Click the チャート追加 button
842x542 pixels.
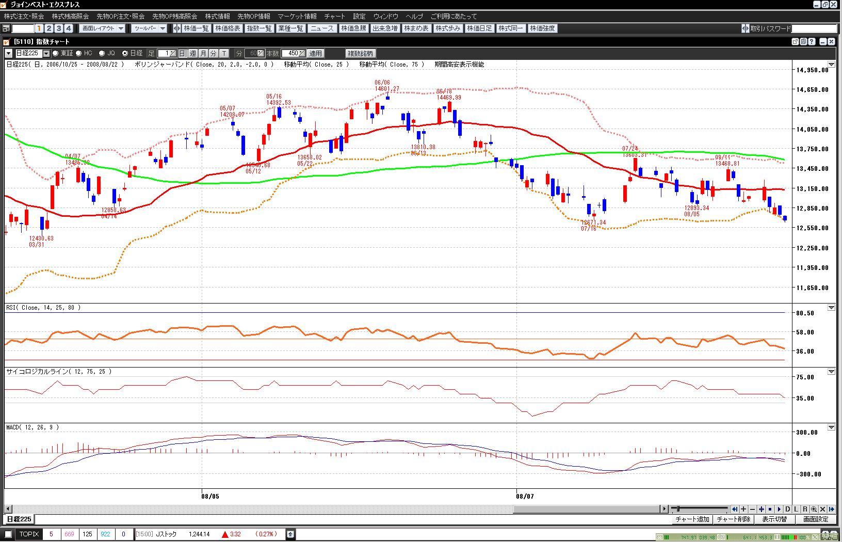click(x=692, y=519)
